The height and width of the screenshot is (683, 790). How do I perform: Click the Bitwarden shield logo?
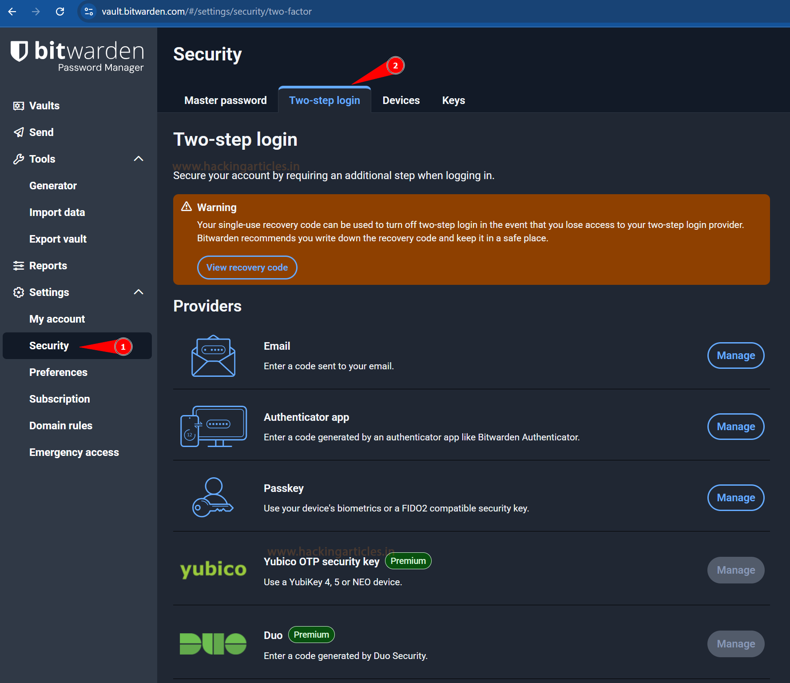(20, 51)
